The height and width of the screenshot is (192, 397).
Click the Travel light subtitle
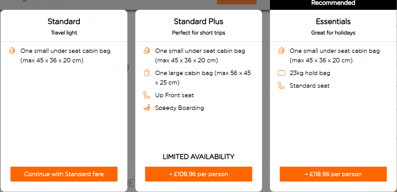coord(64,32)
